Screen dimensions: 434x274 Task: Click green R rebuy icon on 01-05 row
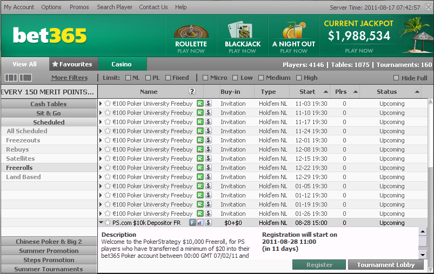(x=200, y=186)
